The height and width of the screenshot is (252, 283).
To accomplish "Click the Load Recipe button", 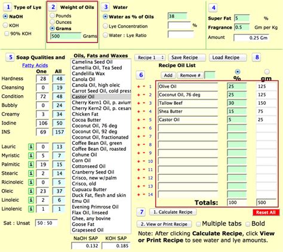I will (x=228, y=57).
